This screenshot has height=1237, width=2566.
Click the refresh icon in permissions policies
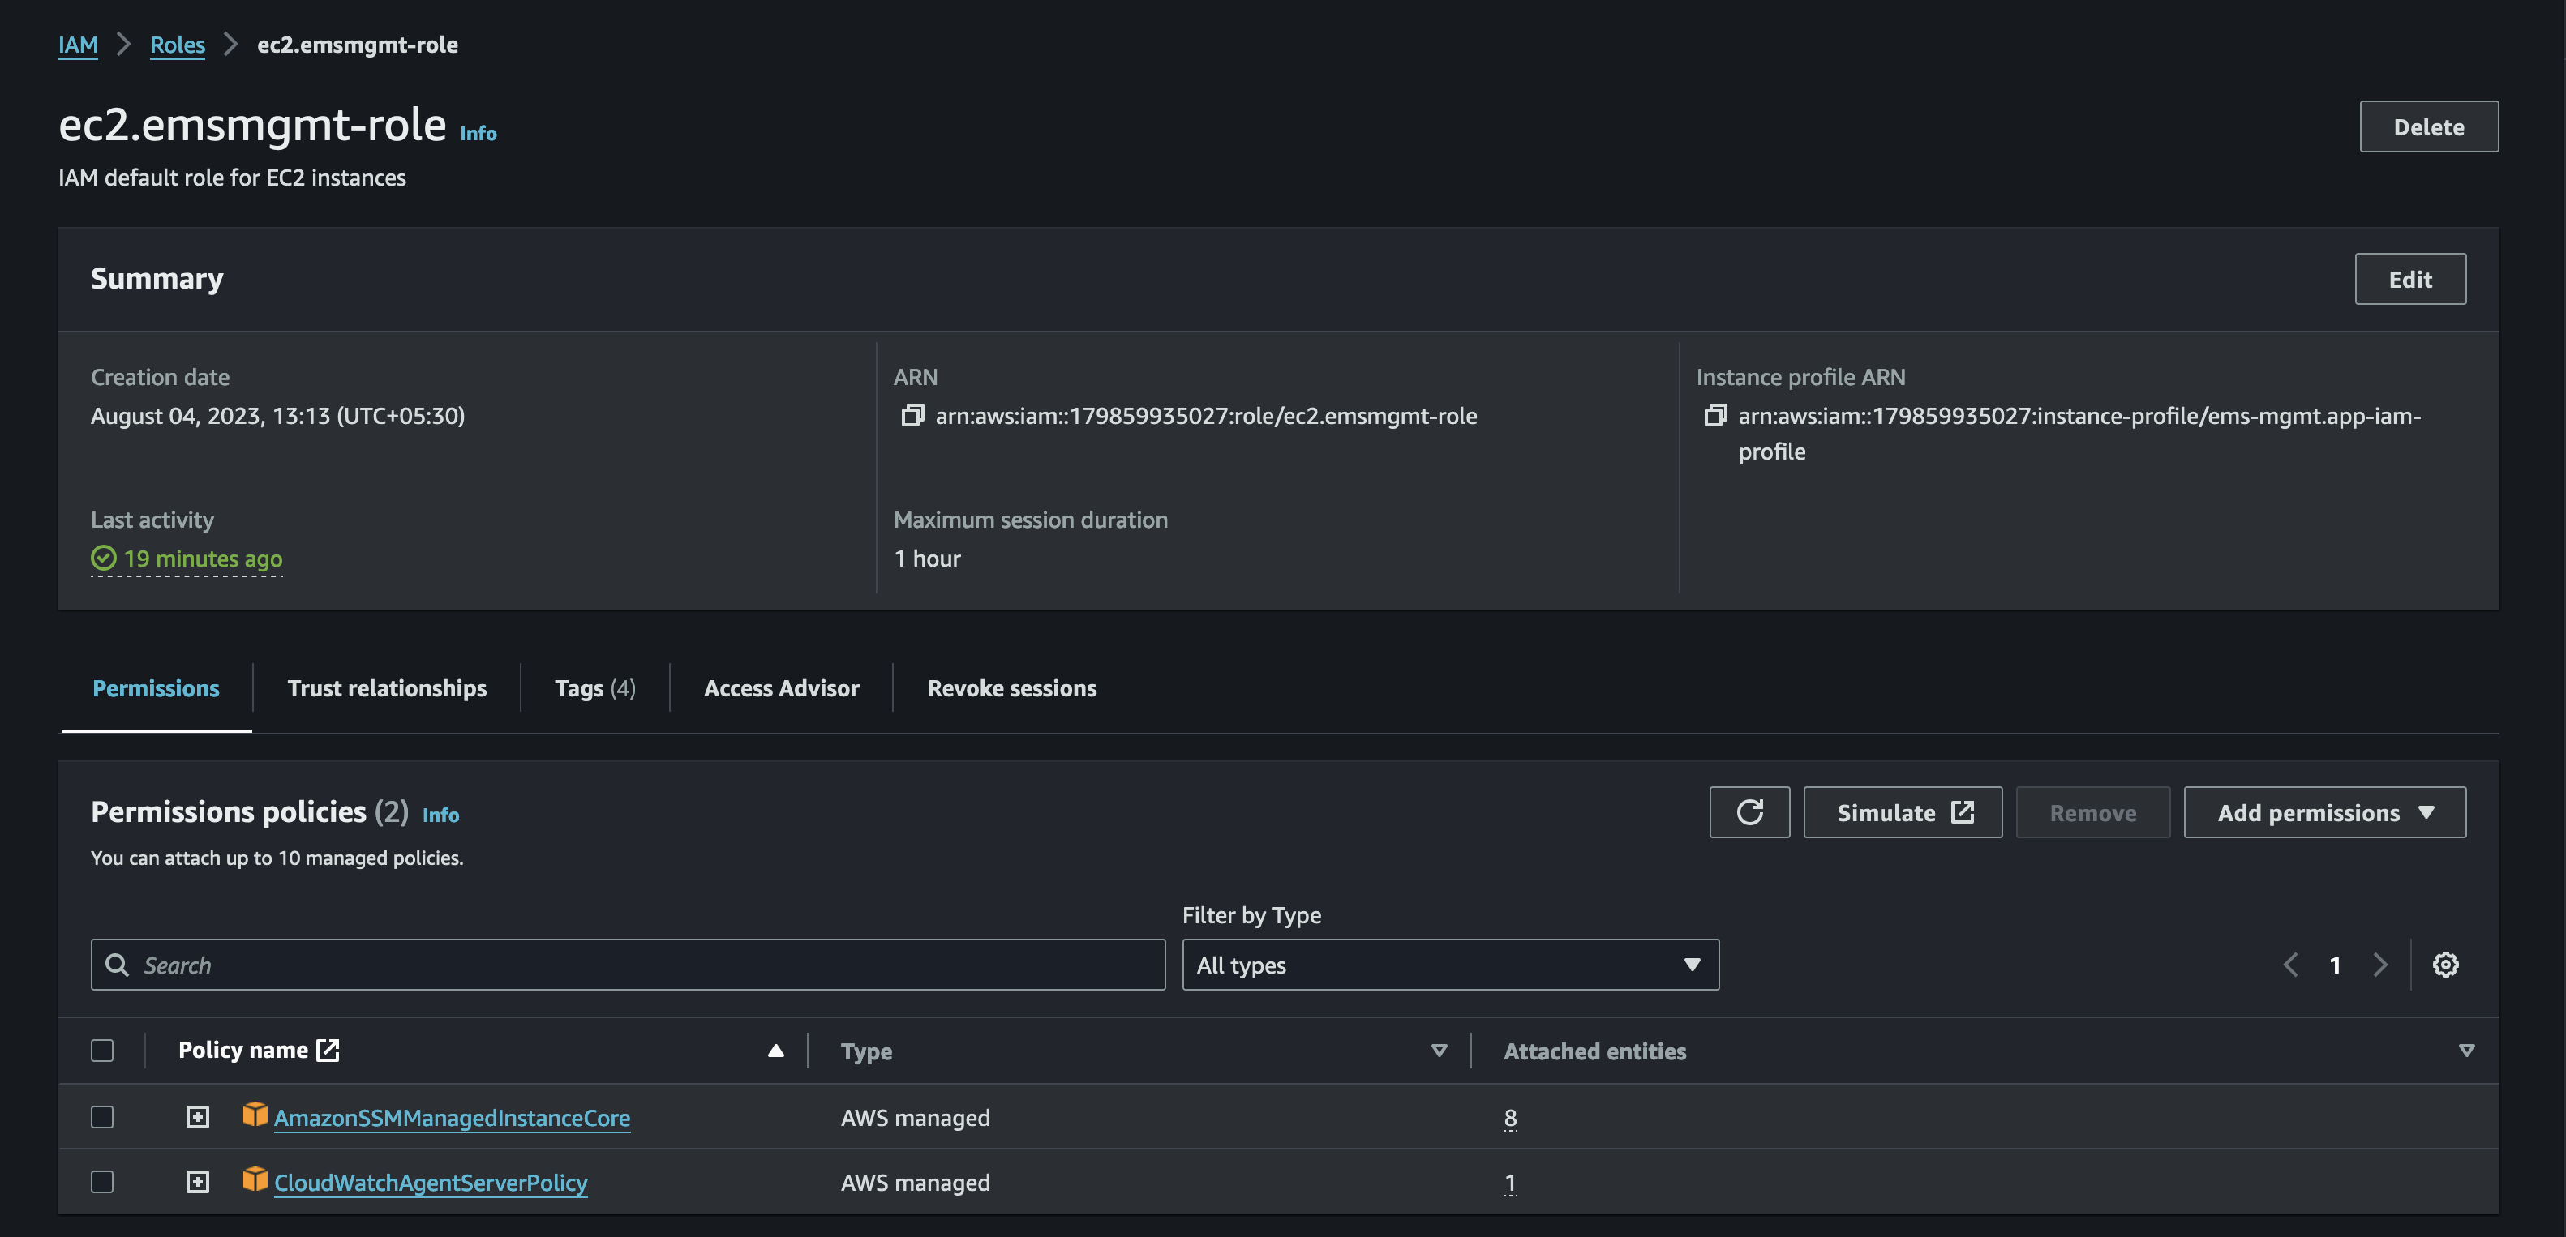click(x=1749, y=811)
